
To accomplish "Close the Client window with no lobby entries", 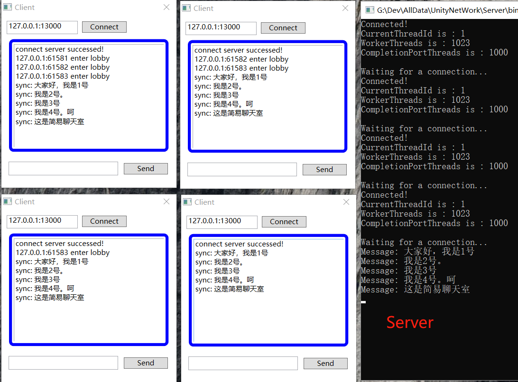I will (346, 202).
